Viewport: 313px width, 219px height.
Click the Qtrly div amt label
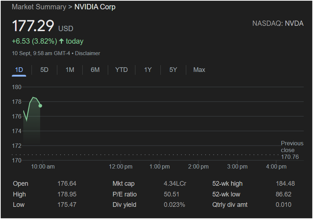[230, 205]
